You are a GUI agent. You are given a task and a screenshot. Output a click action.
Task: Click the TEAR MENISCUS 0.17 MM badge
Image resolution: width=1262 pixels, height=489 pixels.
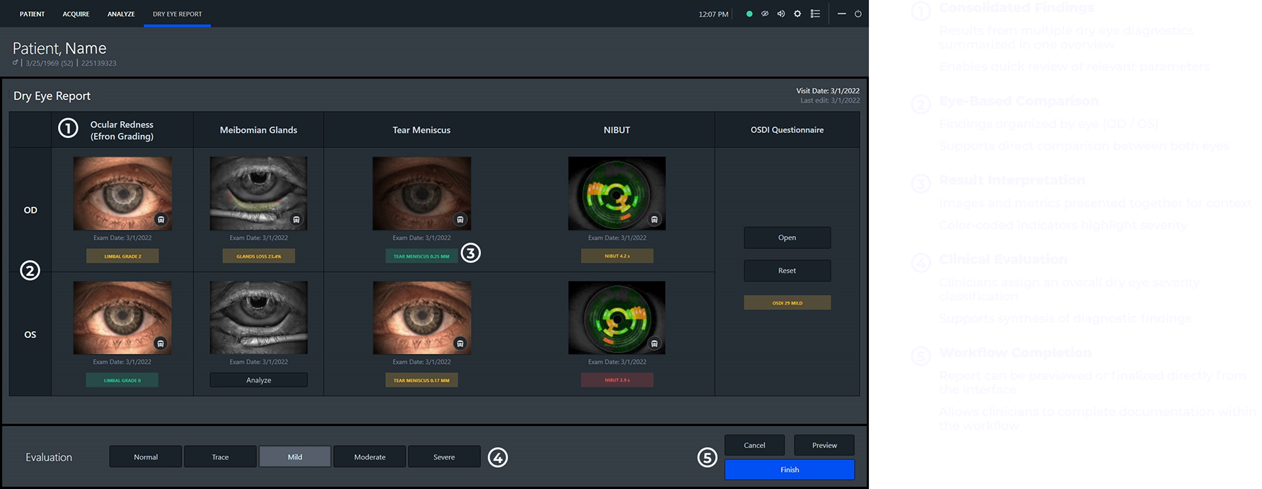click(x=421, y=380)
